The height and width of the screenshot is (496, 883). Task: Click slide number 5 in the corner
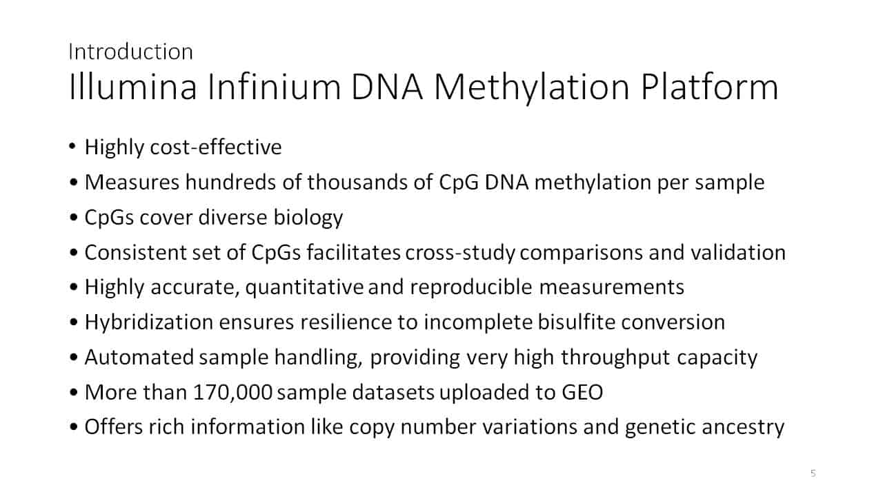813,473
